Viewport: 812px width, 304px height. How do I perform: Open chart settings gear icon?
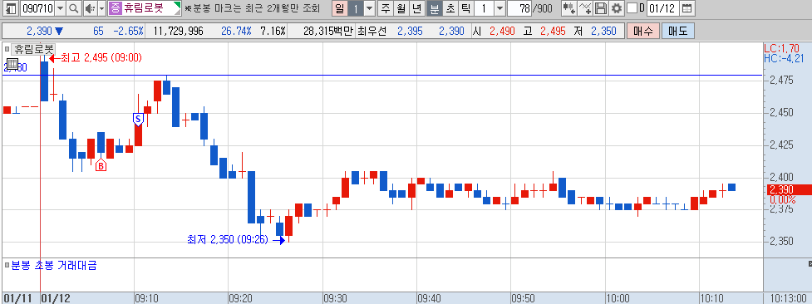(616, 7)
